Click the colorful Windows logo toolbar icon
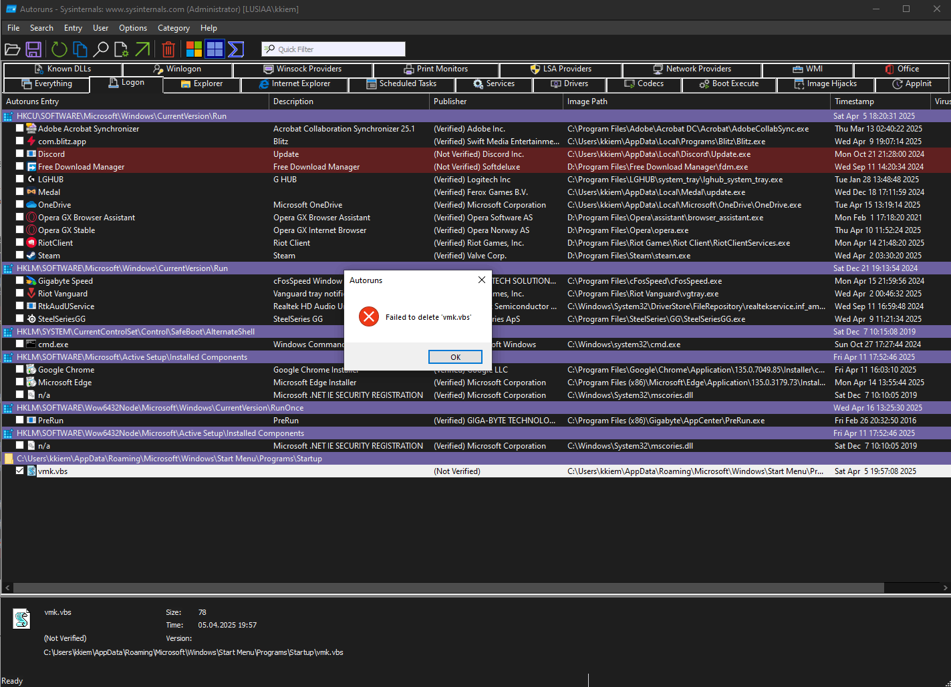 point(194,49)
